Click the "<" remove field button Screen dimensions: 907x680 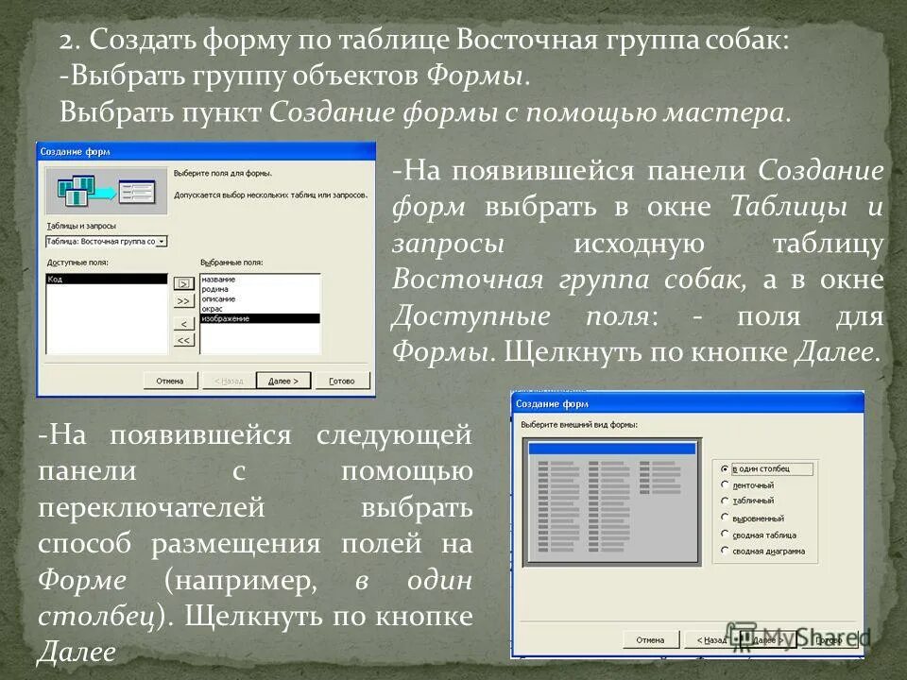tap(182, 324)
